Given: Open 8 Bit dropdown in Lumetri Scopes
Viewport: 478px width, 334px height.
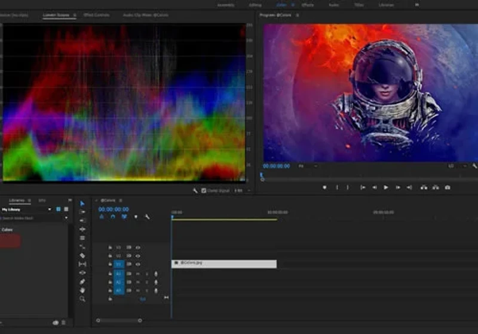Looking at the screenshot, I should click(x=243, y=191).
